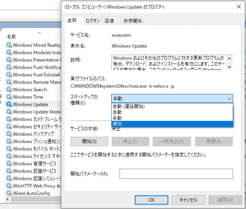This screenshot has width=246, height=209.
Task: Click gear icon beside Windows Update
Action: 9,104
